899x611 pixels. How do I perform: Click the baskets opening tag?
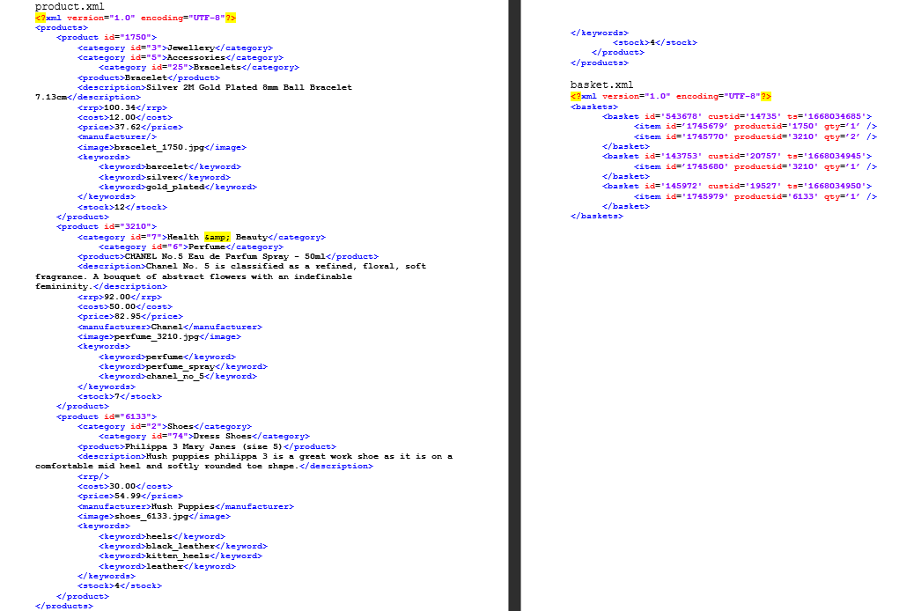[x=594, y=107]
